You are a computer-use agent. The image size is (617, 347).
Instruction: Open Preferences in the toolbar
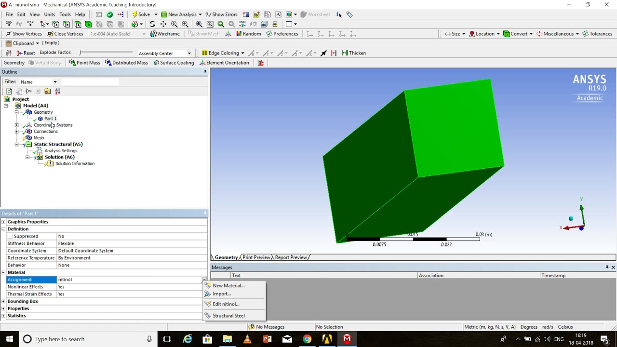pos(282,34)
